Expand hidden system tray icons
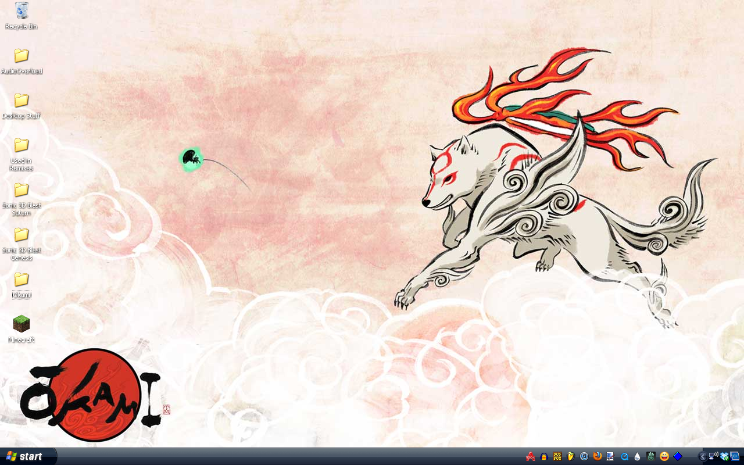The height and width of the screenshot is (465, 744). click(x=702, y=456)
